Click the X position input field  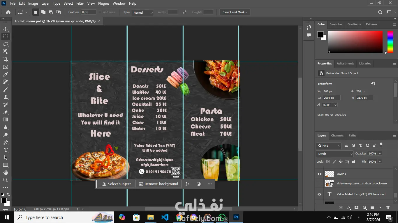click(x=331, y=98)
